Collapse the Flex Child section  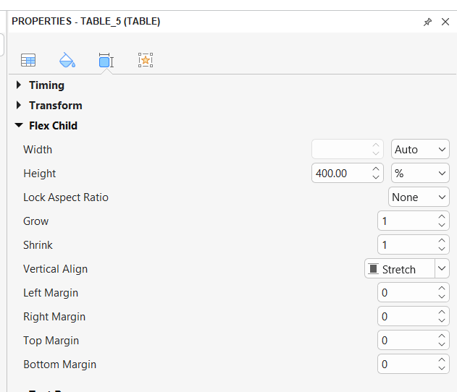tap(19, 126)
